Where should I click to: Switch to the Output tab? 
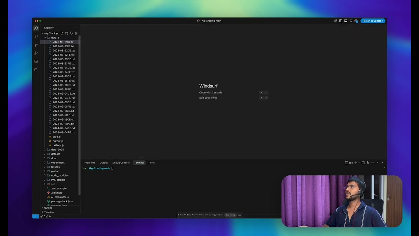[104, 163]
